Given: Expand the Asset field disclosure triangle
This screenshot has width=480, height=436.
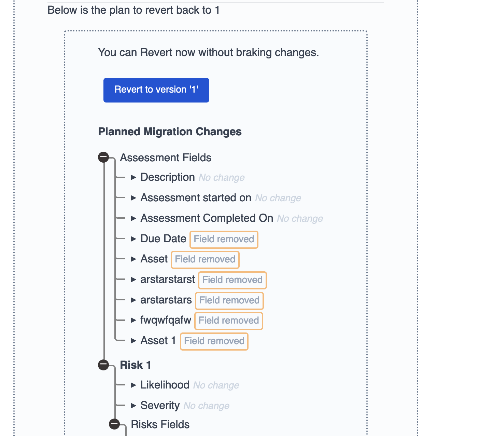Looking at the screenshot, I should (133, 259).
